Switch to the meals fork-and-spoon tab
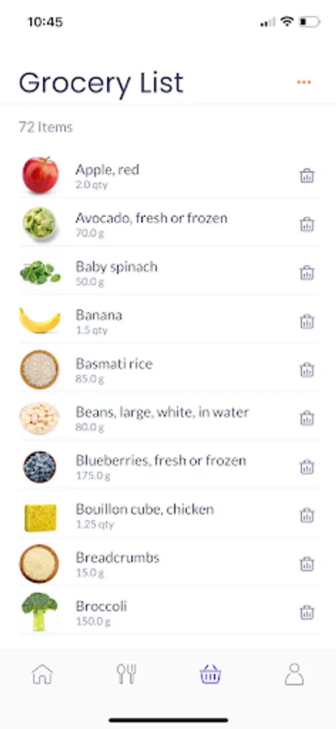The image size is (336, 729). 126,674
